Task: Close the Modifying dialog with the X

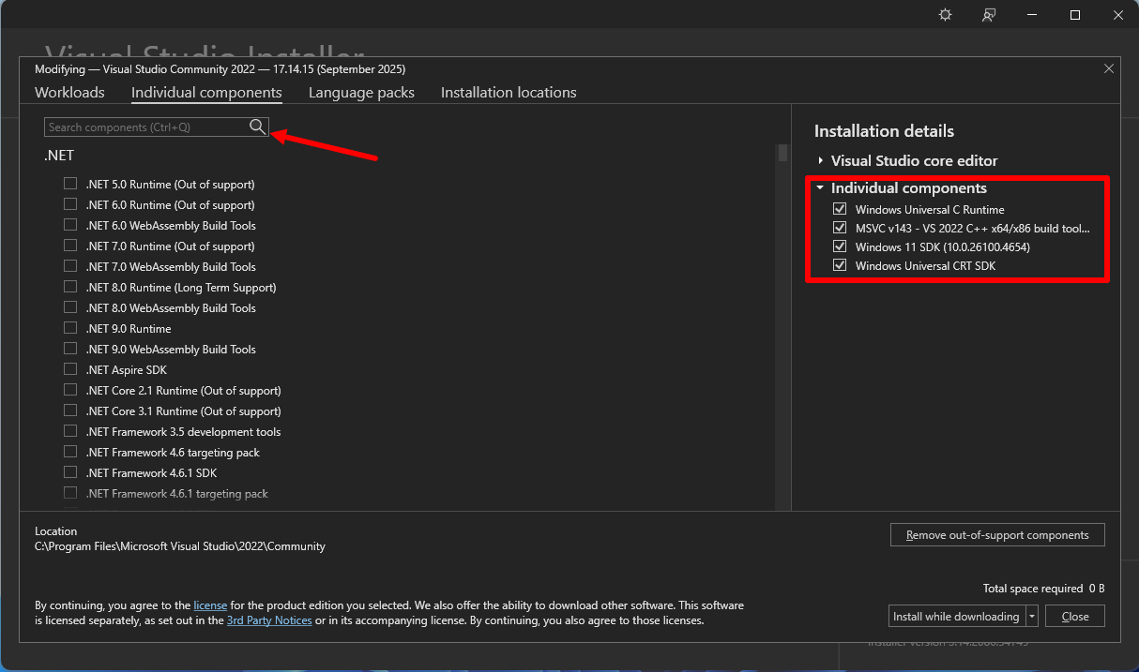Action: (1108, 69)
